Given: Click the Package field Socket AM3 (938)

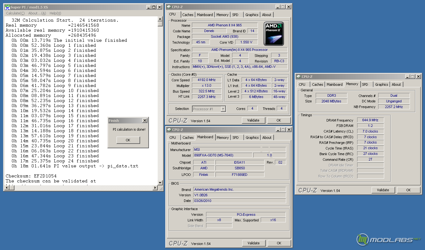Looking at the screenshot, I should 225,36.
